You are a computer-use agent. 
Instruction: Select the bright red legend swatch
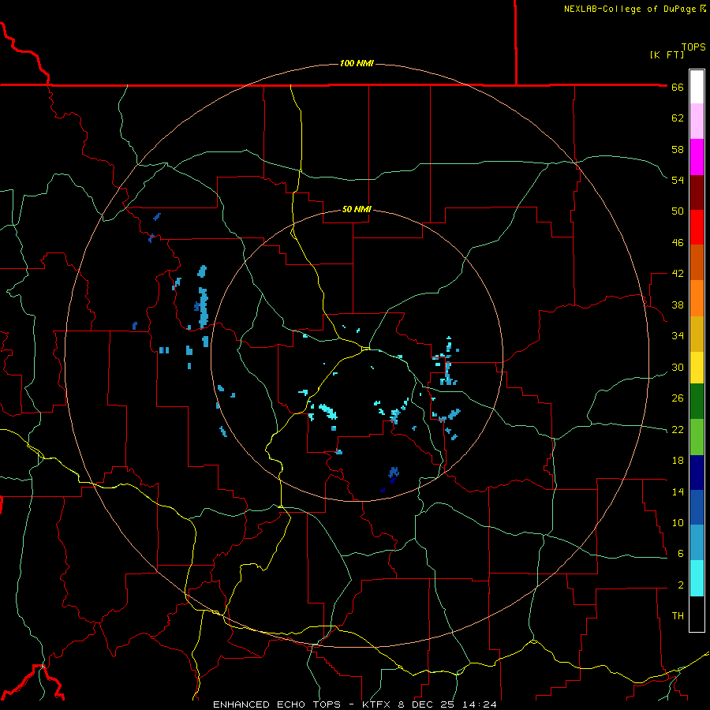coord(697,227)
